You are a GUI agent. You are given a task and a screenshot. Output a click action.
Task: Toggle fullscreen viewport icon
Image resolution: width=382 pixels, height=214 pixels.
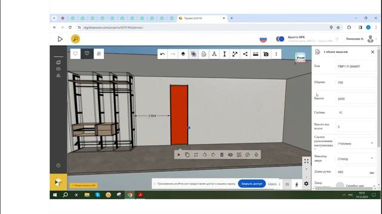(x=306, y=161)
